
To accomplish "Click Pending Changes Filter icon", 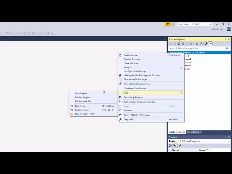I will [191, 43].
